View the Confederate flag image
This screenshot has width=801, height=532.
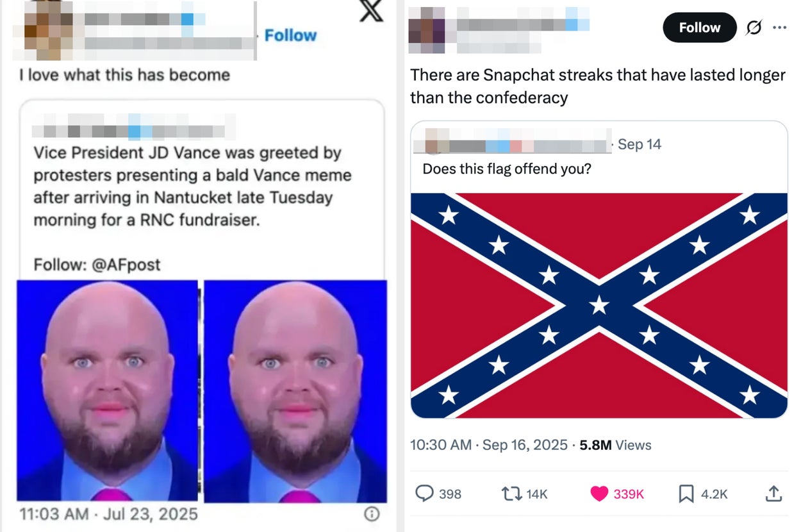pos(599,306)
